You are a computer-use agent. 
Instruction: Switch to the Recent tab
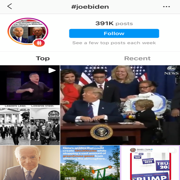137,58
